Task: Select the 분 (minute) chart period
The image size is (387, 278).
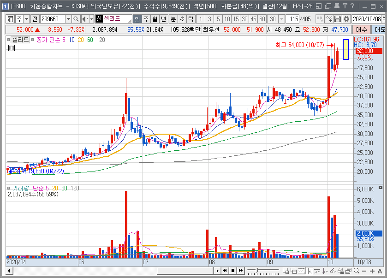Action: tap(173, 19)
